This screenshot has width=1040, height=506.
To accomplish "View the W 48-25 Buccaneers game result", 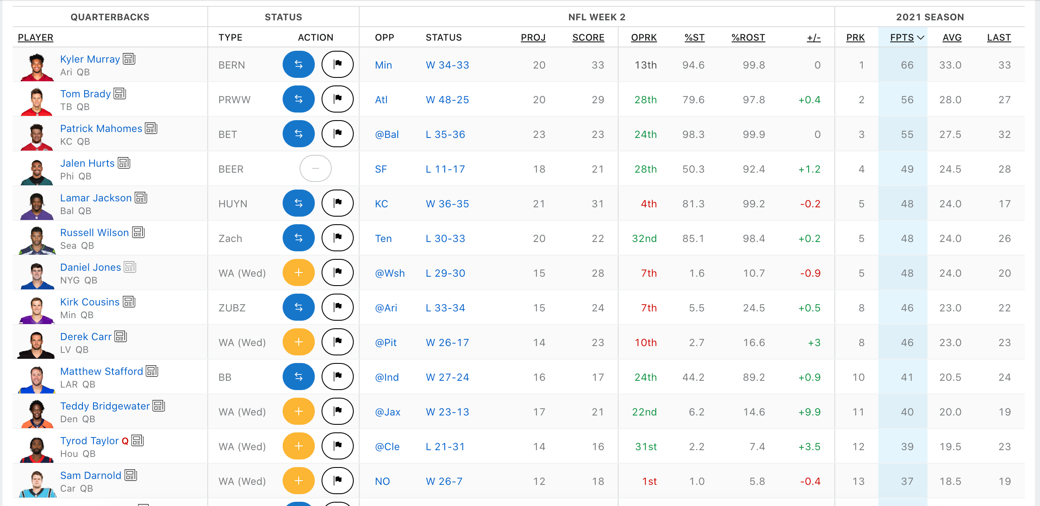I will tap(447, 99).
